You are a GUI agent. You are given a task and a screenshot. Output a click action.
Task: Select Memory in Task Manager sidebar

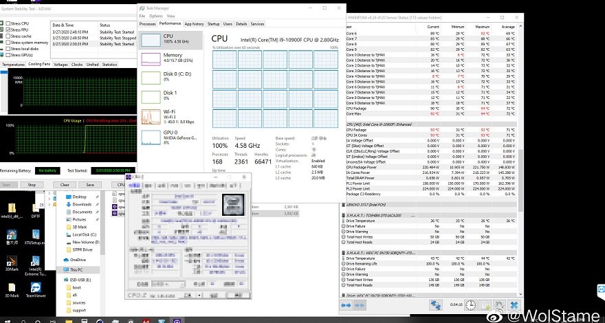(x=170, y=58)
